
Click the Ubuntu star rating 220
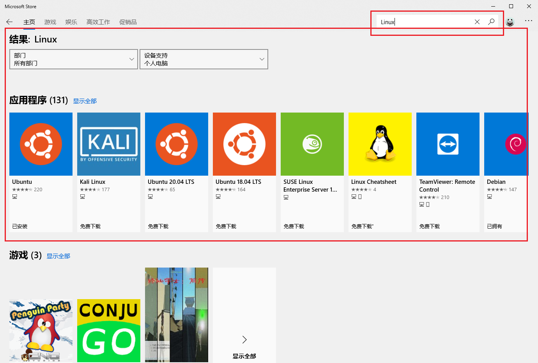27,190
